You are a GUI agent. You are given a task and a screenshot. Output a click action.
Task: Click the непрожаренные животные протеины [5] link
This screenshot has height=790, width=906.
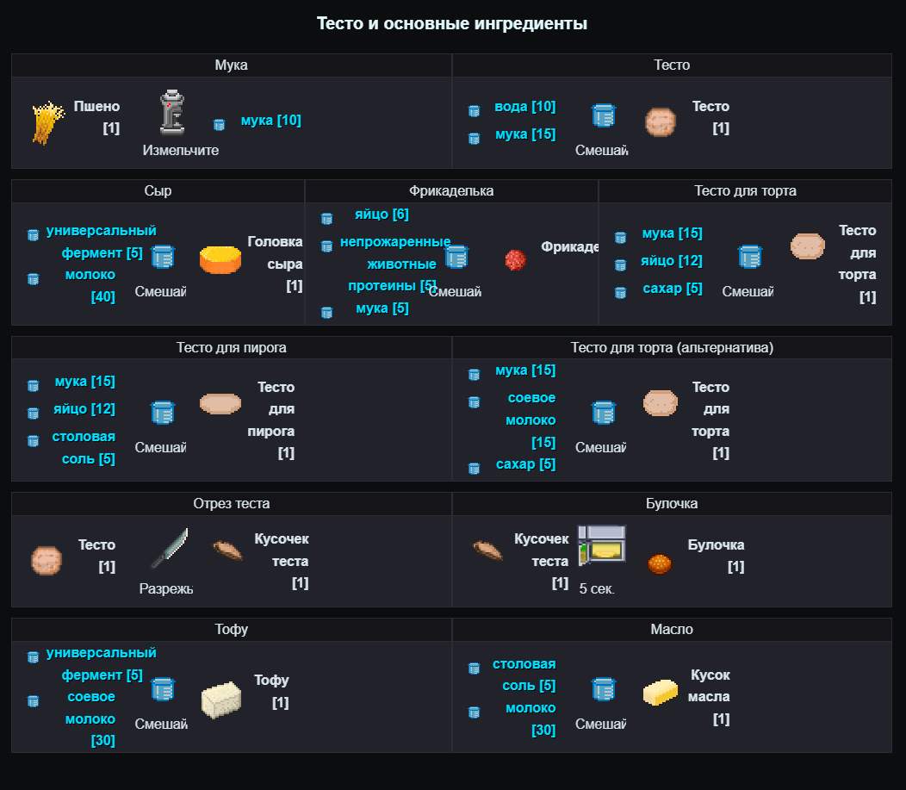click(x=394, y=264)
